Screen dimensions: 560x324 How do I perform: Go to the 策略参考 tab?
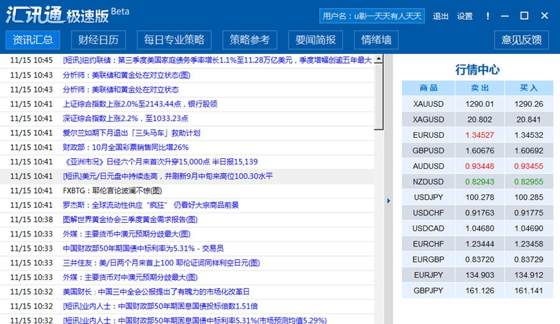point(250,40)
